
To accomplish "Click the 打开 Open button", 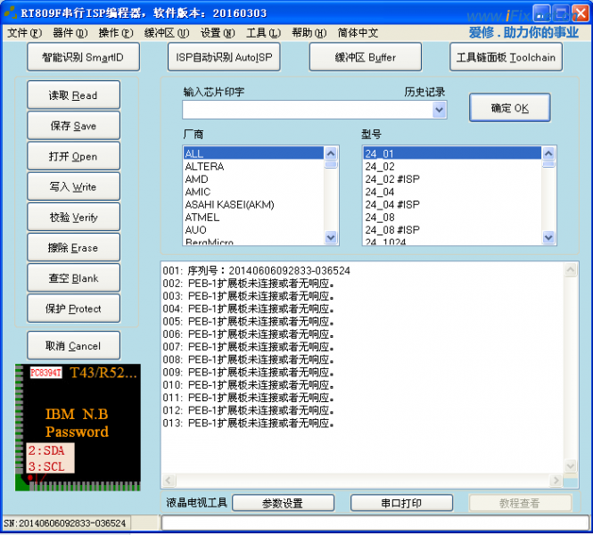I will [74, 156].
